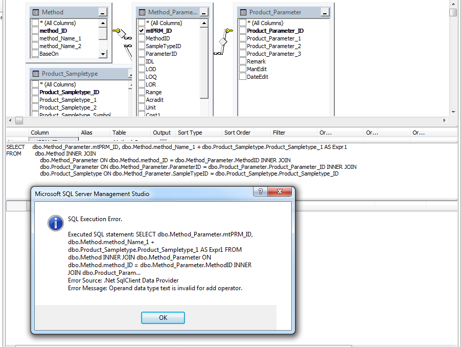This screenshot has height=347, width=461.
Task: Click the Method table grid icon
Action: point(36,12)
